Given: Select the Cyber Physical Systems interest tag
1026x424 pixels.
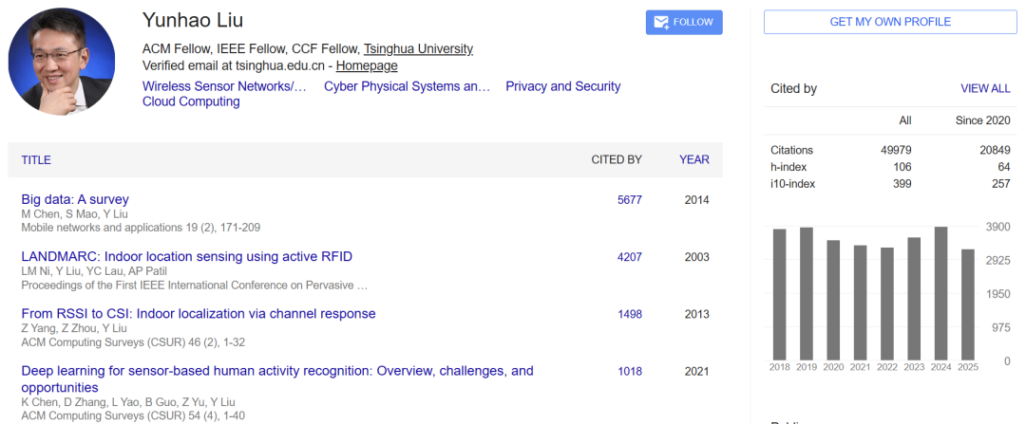Looking at the screenshot, I should pos(407,86).
